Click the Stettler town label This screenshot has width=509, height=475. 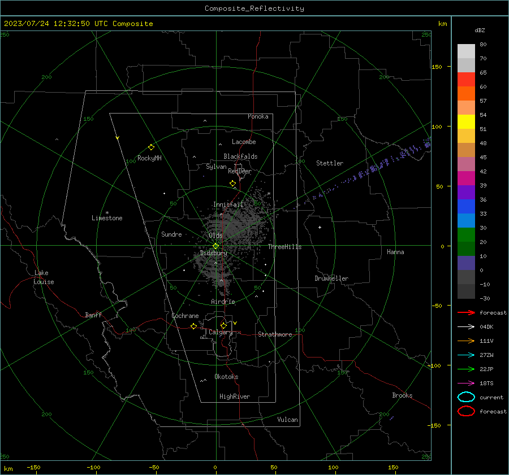click(x=330, y=163)
